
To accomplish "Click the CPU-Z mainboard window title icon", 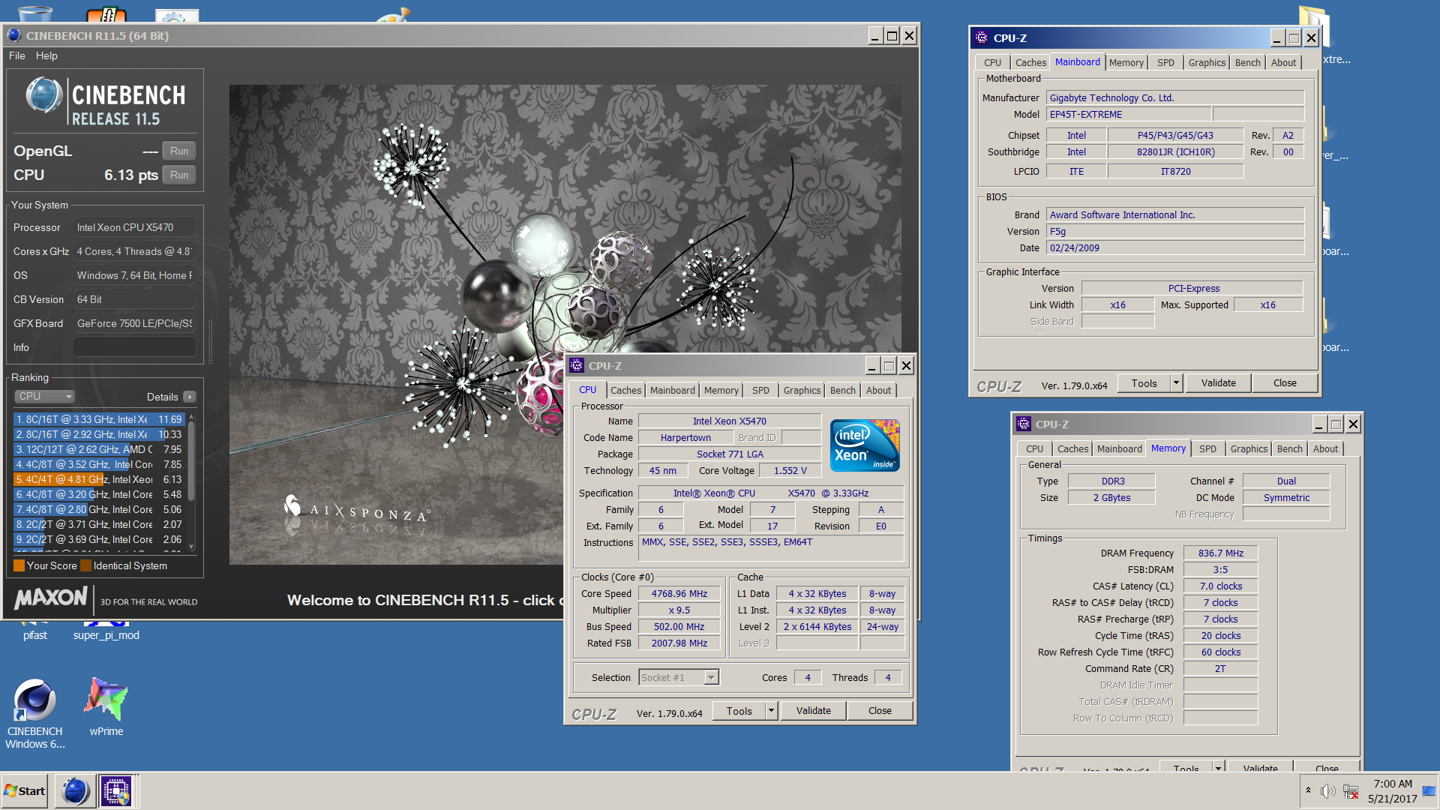I will click(982, 37).
